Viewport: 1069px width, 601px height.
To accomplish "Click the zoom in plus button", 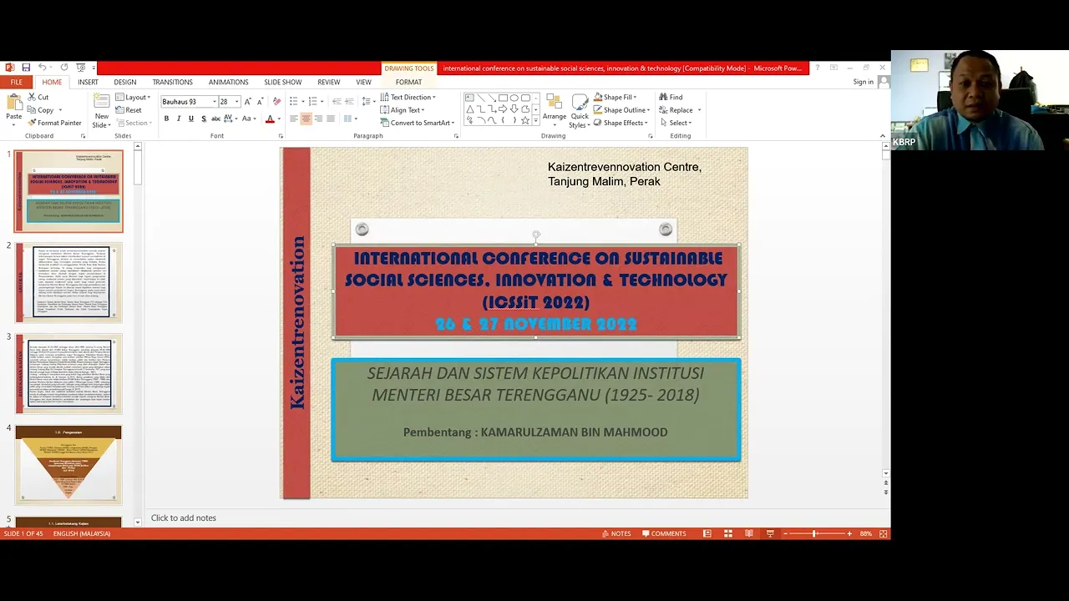I will [849, 533].
